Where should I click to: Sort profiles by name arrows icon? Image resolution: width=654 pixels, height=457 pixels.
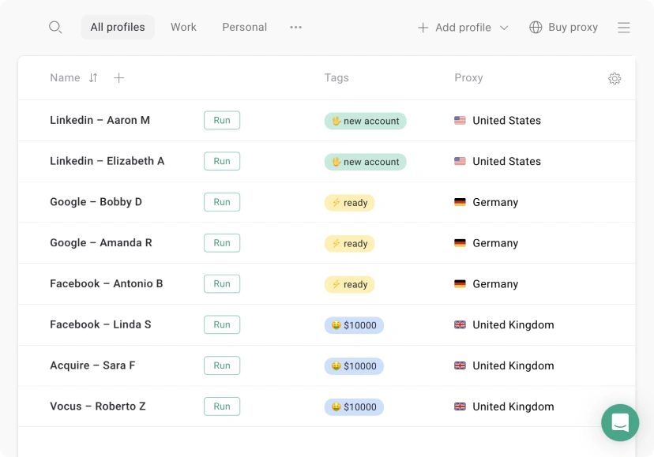coord(93,78)
